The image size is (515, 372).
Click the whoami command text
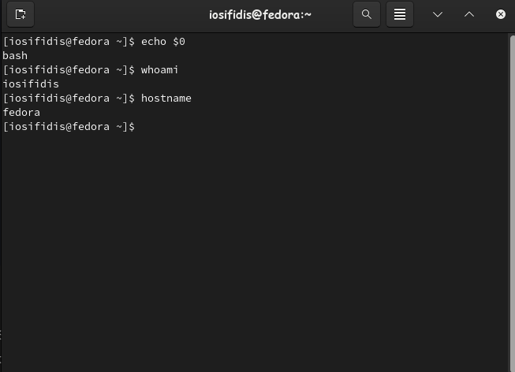[159, 70]
